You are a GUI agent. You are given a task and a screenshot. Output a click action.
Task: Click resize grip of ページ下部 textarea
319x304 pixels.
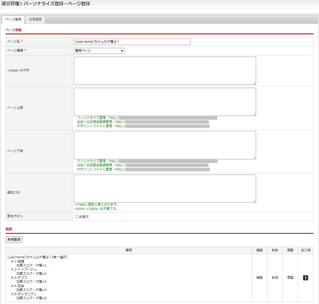[x=254, y=157]
